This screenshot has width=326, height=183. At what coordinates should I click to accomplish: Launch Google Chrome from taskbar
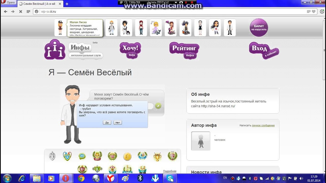click(x=81, y=178)
